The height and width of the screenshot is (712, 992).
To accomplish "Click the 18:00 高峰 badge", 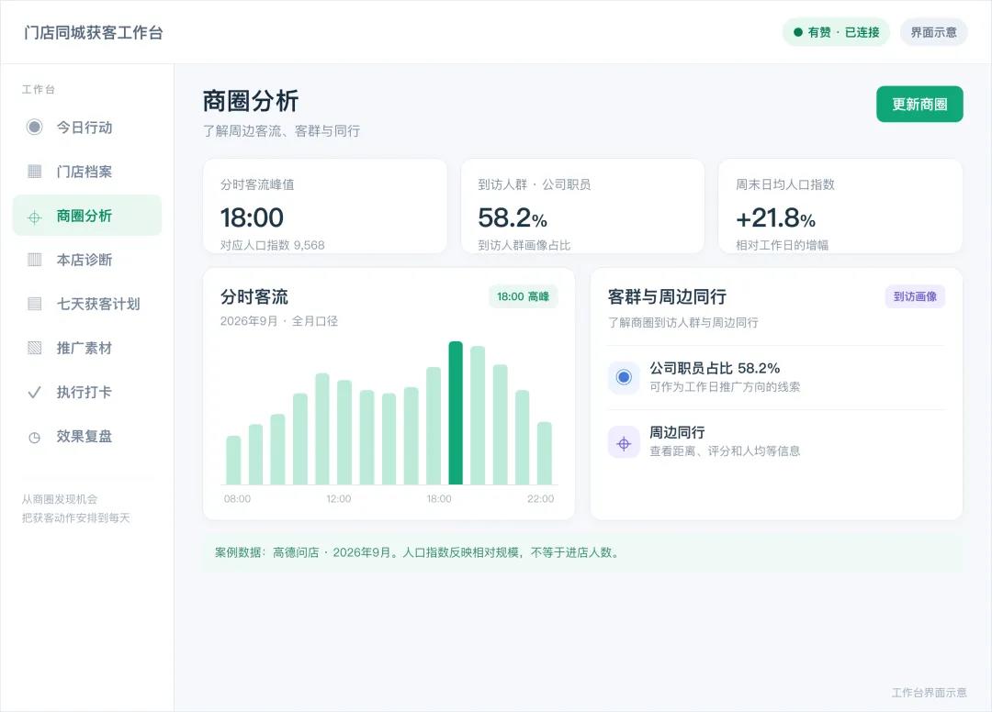I will click(x=523, y=296).
